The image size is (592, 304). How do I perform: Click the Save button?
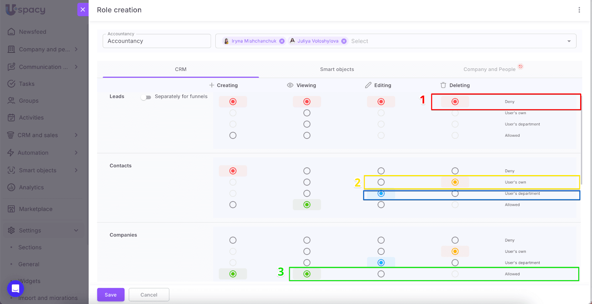[x=111, y=295]
